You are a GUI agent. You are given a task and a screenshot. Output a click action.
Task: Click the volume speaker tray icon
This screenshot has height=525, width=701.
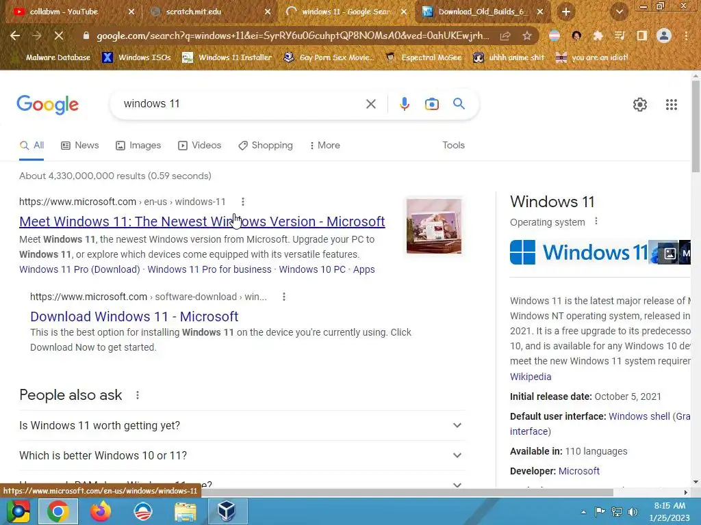click(x=633, y=511)
